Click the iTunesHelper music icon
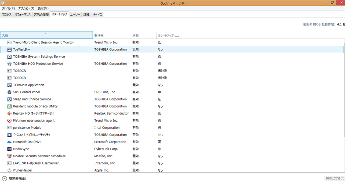 click(x=9, y=170)
